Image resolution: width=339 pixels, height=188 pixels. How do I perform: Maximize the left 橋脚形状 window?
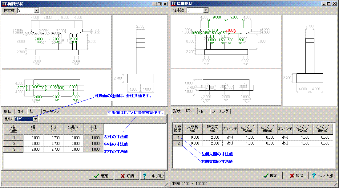pos(160,4)
